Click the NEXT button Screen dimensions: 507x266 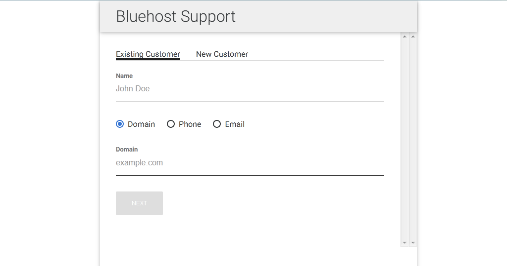tap(139, 203)
